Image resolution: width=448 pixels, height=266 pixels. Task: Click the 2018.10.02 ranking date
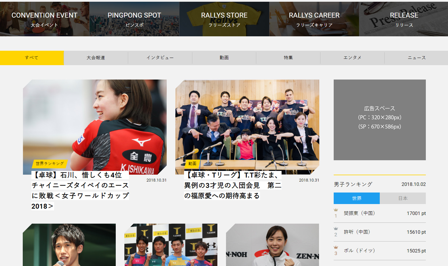[x=413, y=184]
